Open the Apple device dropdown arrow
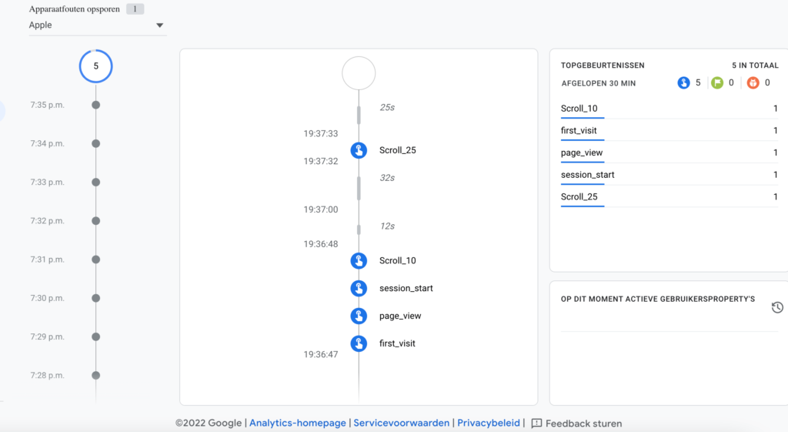This screenshot has height=432, width=788. [159, 25]
